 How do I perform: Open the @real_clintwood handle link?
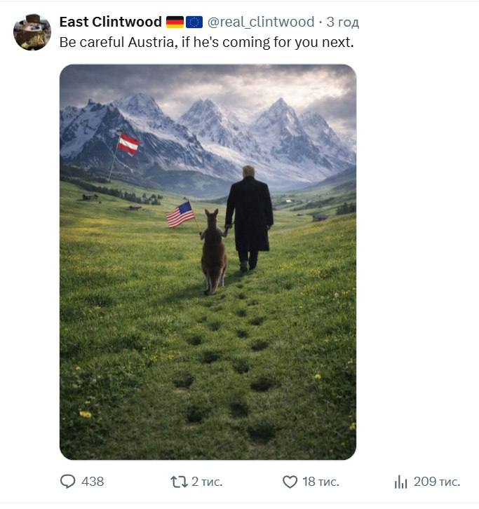tap(260, 22)
